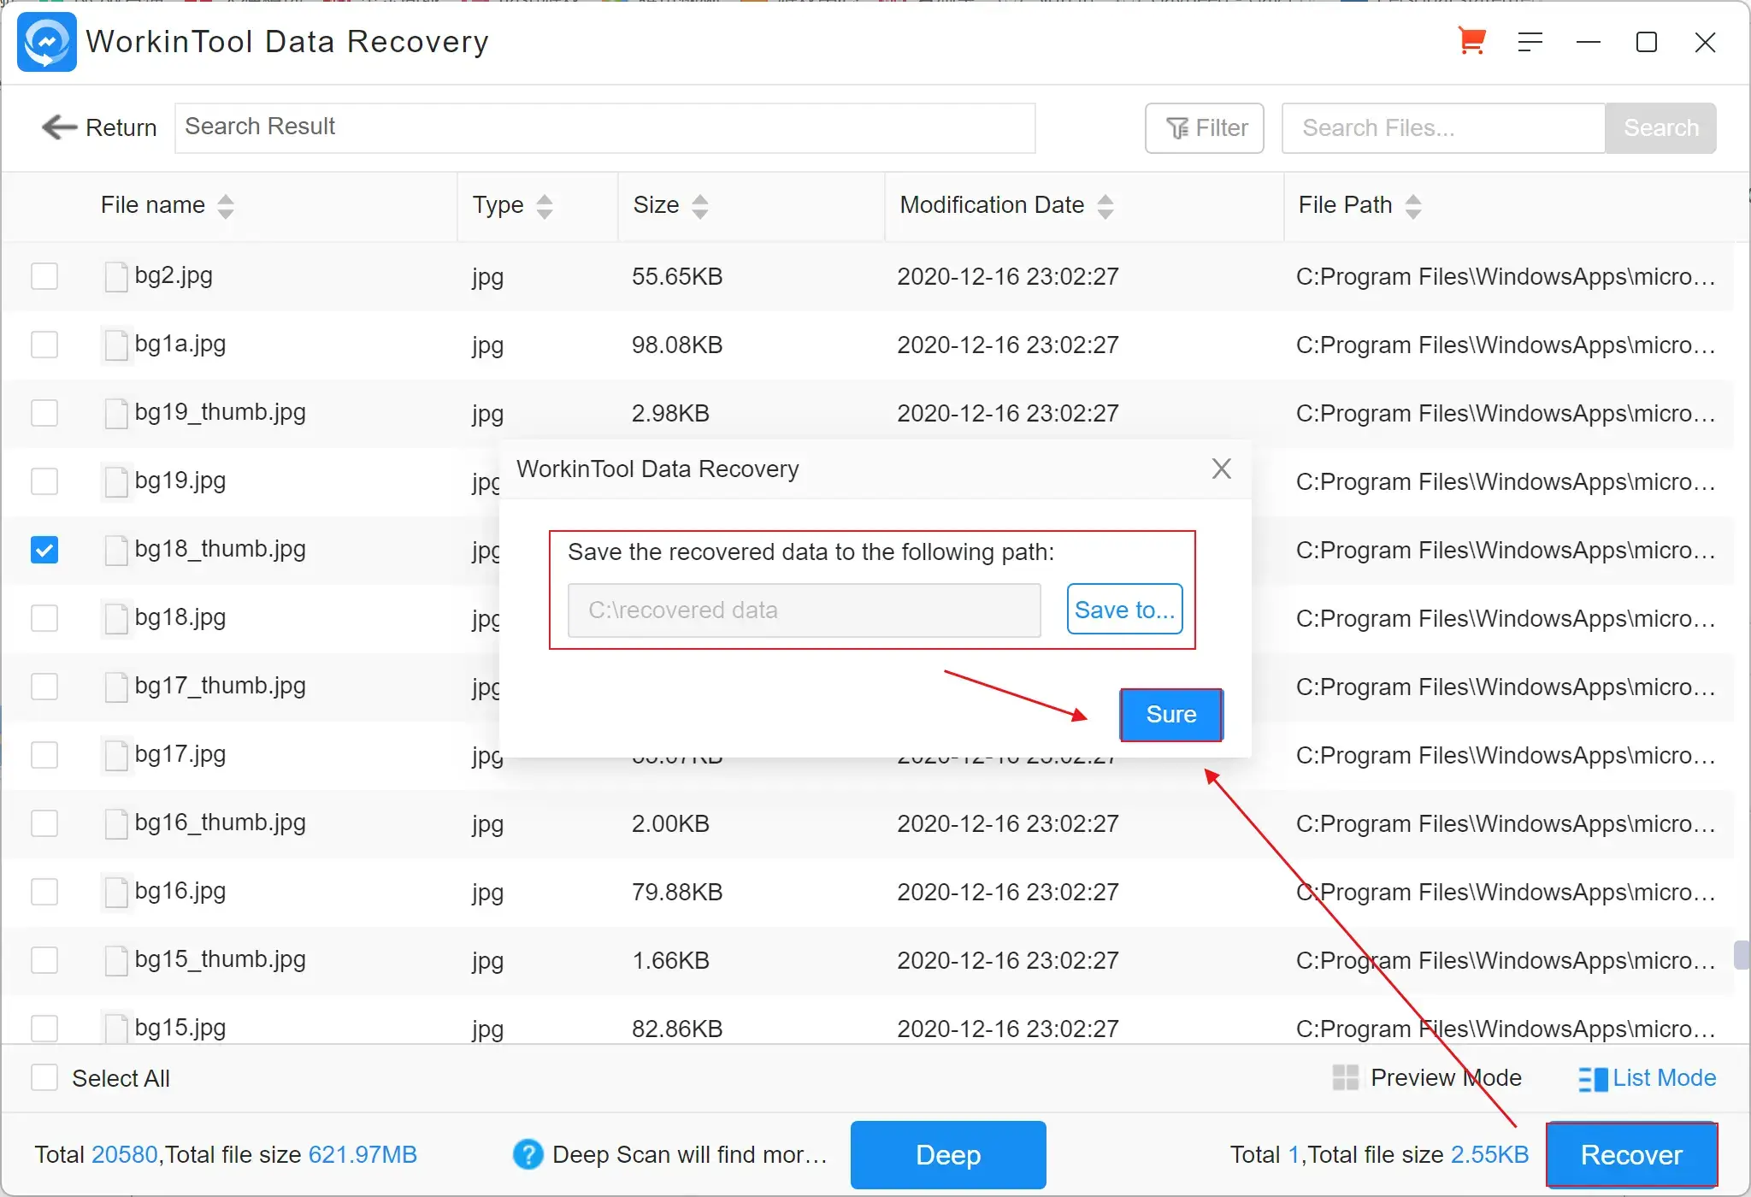Click the 98.08KB size cell
The width and height of the screenshot is (1751, 1197).
coord(677,345)
